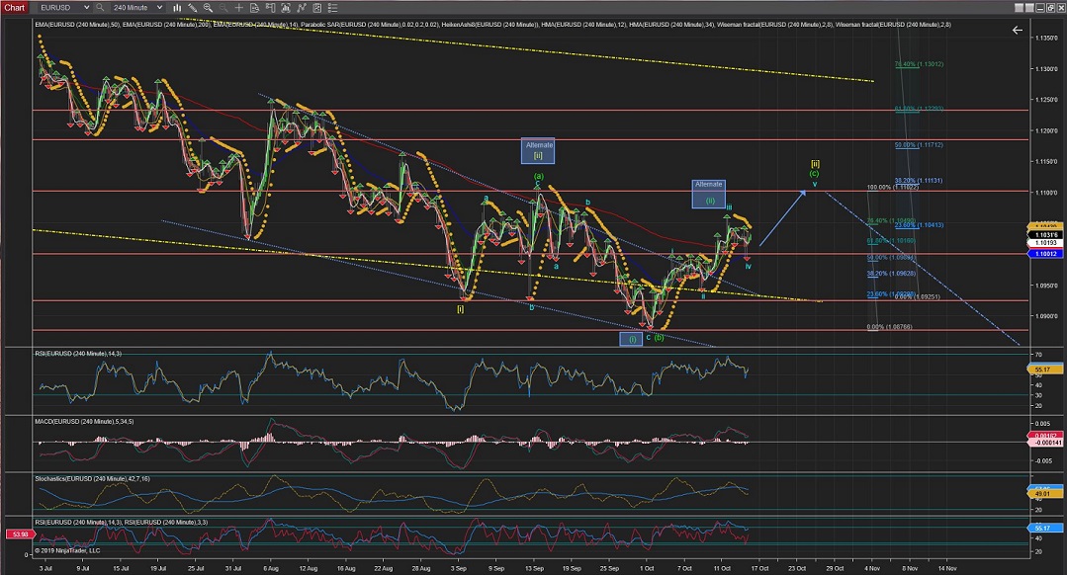Click the 50.00% (1.11712) Fibonacci label
The width and height of the screenshot is (1067, 575).
click(x=919, y=145)
